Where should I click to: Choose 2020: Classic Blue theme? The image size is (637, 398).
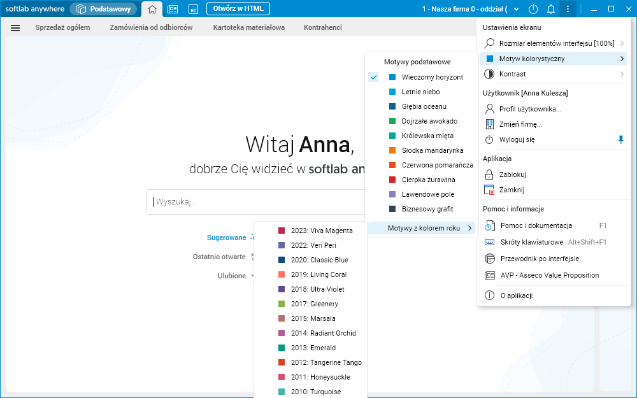tap(311, 260)
